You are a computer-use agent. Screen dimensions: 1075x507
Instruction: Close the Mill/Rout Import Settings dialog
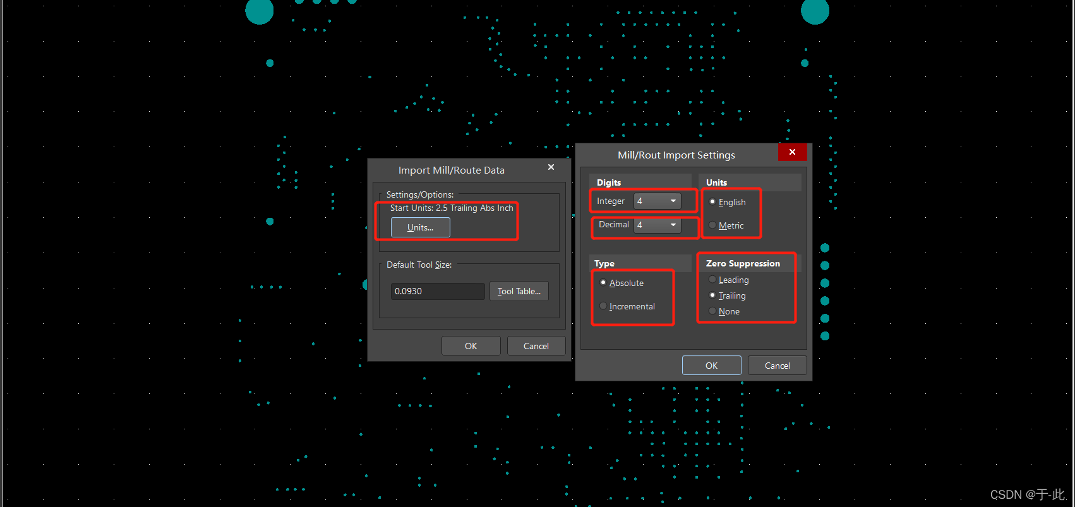[x=792, y=152]
